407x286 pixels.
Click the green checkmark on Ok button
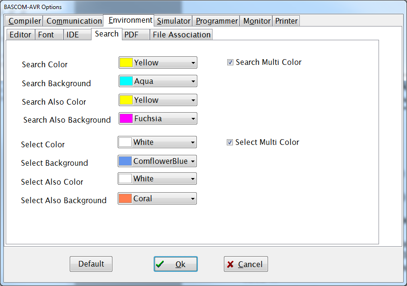[x=160, y=264]
